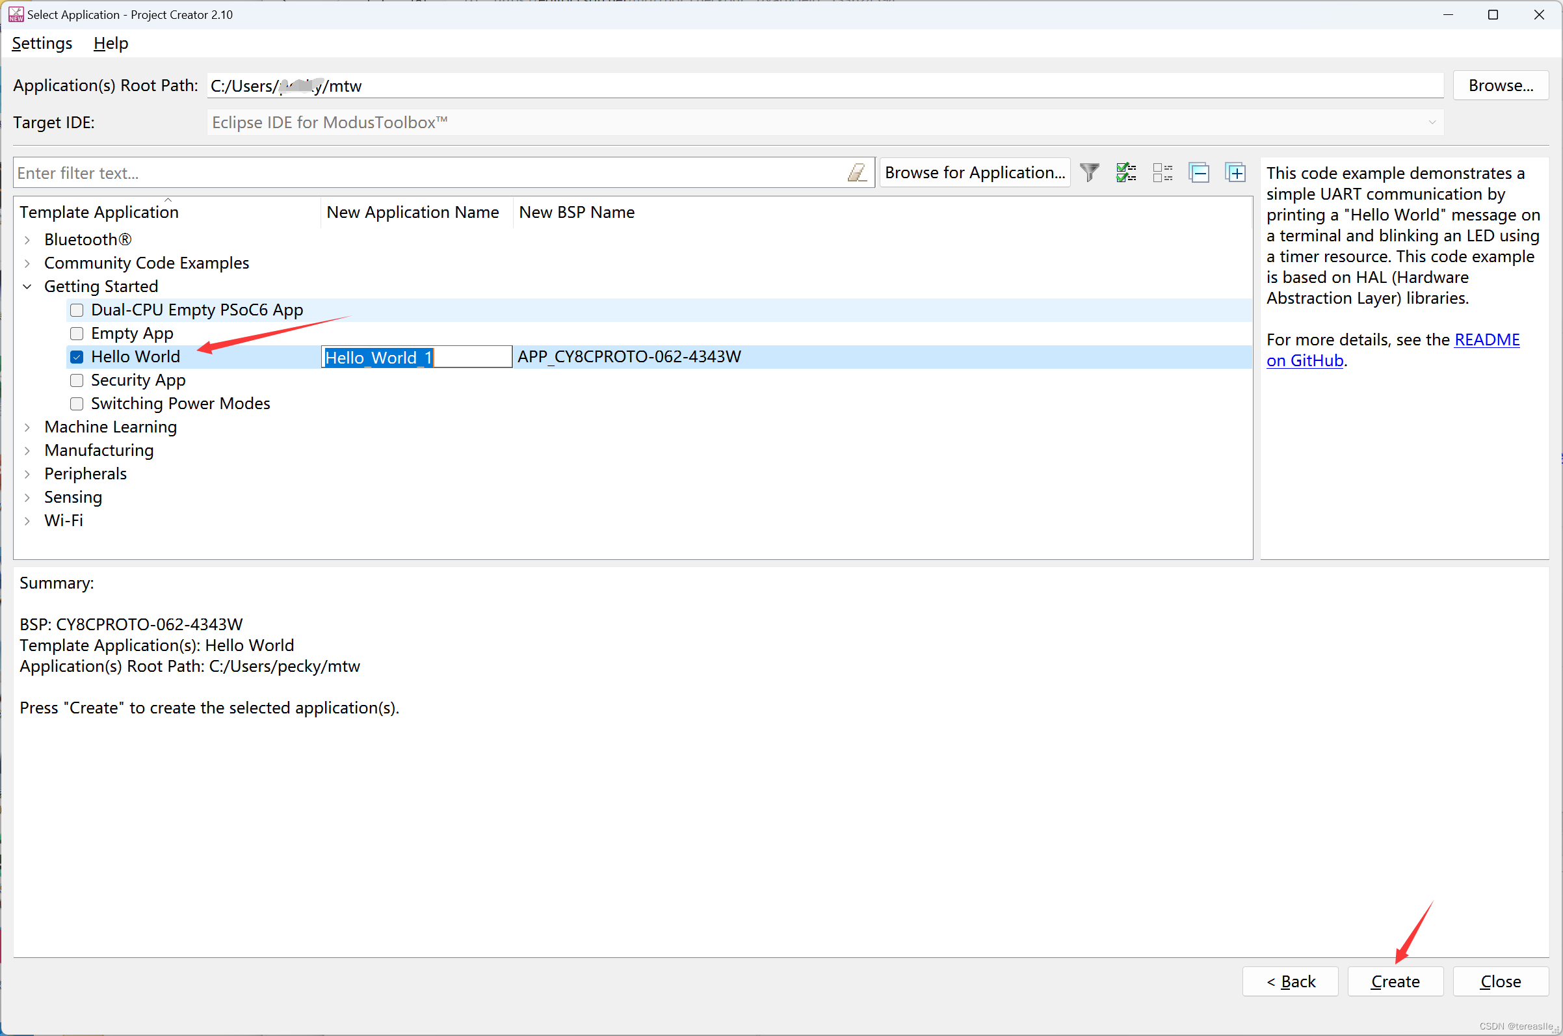The image size is (1563, 1036).
Task: Click the select all applications icon
Action: pyautogui.click(x=1126, y=173)
